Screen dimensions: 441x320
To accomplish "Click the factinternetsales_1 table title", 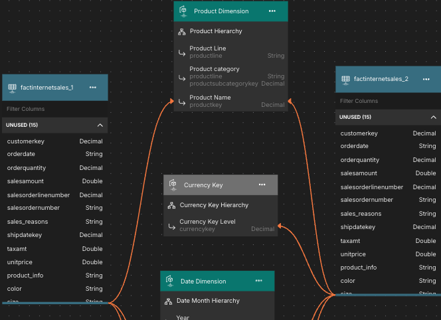I will click(46, 88).
